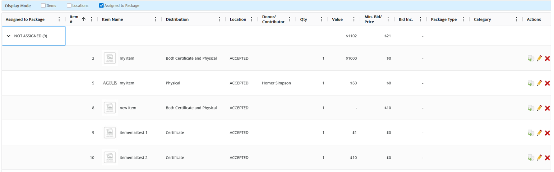Check the Locations display mode checkbox

coord(69,6)
